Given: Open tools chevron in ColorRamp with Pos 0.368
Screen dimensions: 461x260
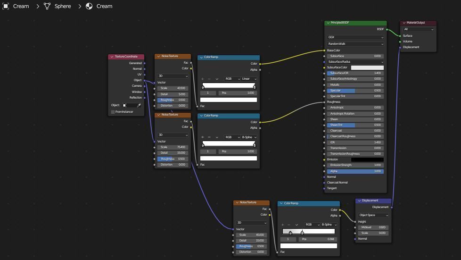Looking at the screenshot, I should [x=296, y=225].
